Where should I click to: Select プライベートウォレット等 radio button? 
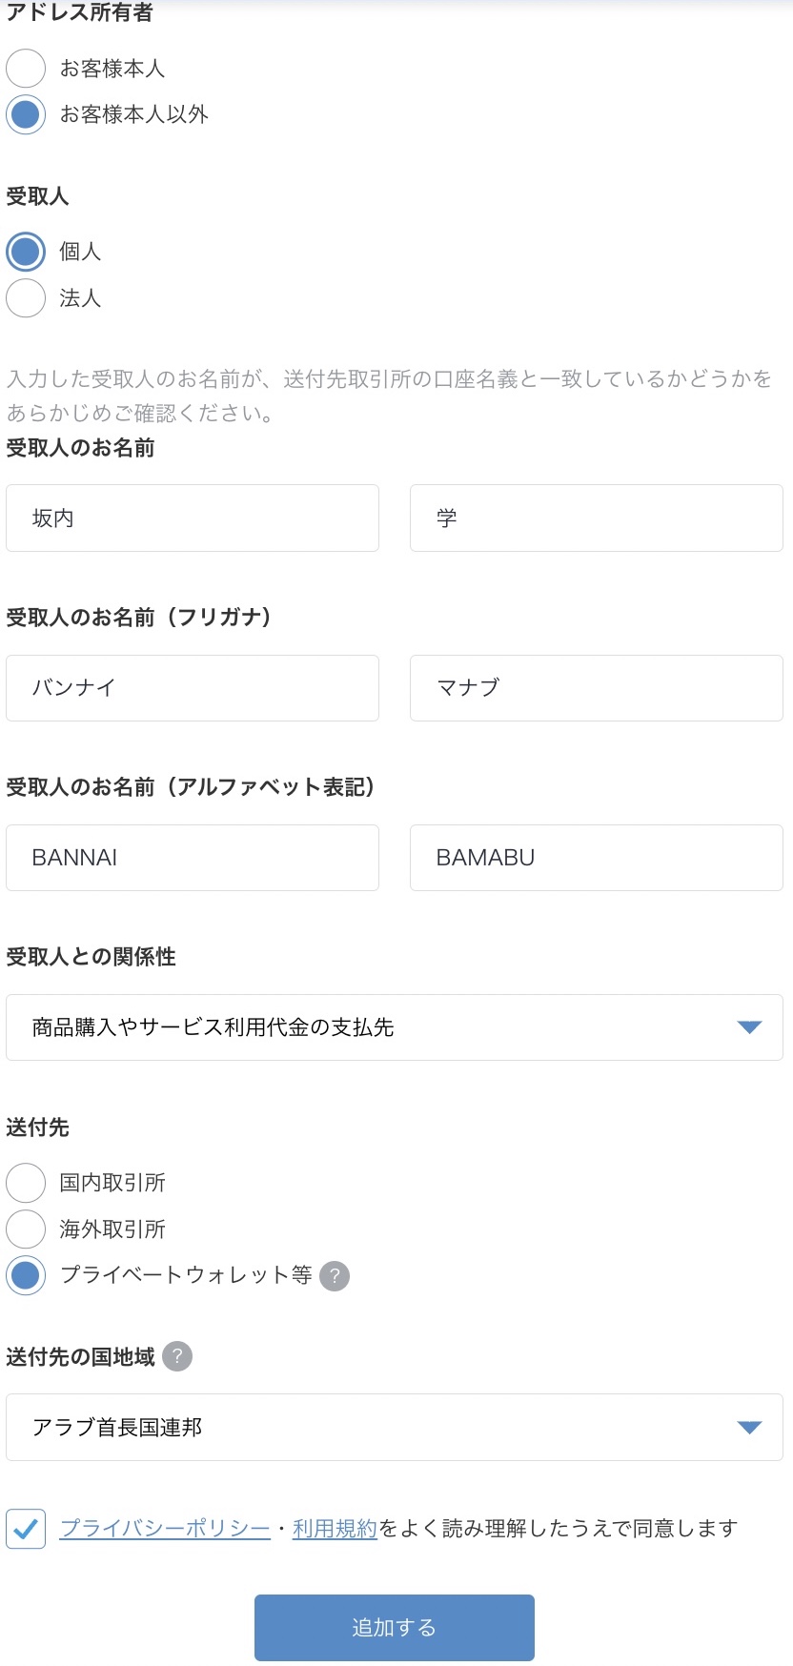click(26, 1275)
